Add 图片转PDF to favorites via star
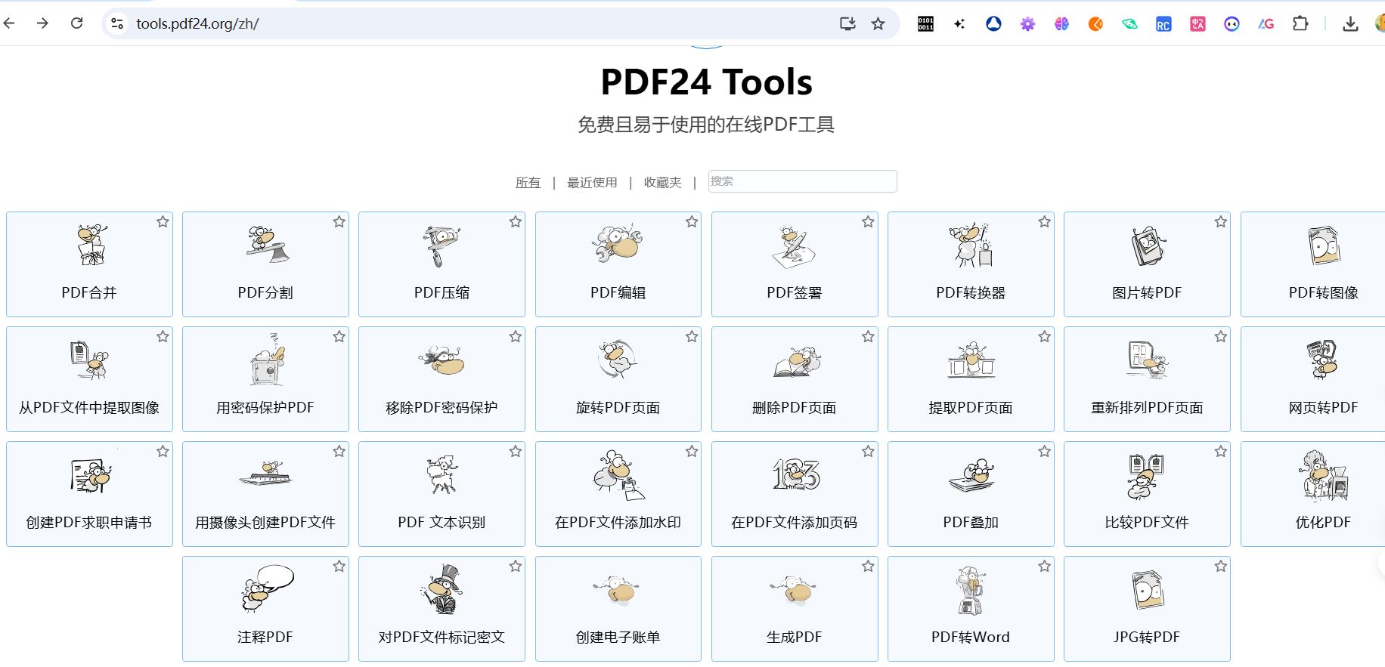1385x667 pixels. [x=1221, y=222]
